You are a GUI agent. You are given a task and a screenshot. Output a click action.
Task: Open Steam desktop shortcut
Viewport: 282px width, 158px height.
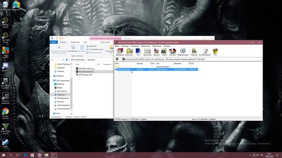coord(5,143)
